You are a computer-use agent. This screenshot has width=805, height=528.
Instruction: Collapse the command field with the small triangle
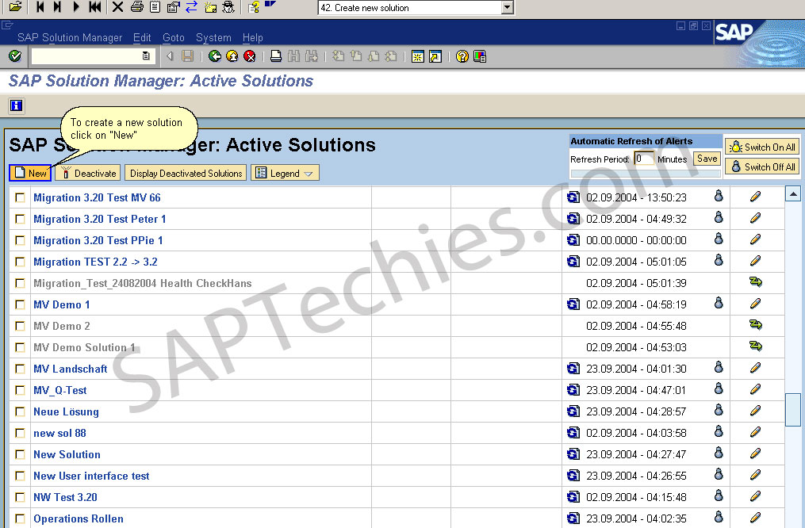(170, 56)
